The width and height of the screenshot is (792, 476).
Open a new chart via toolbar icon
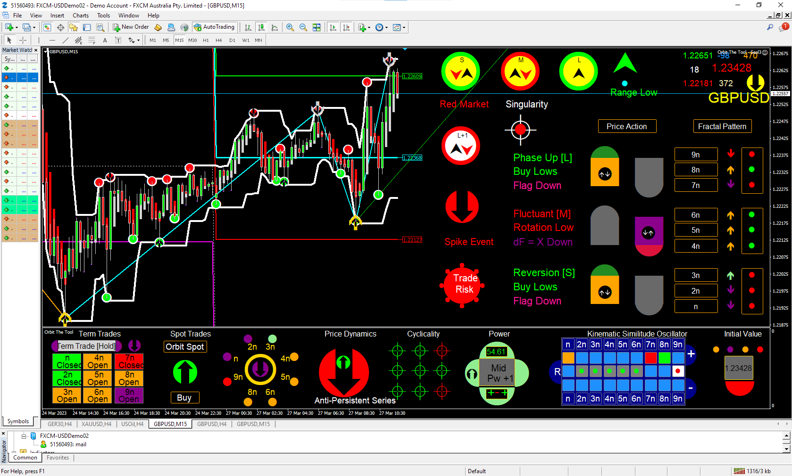[9, 27]
